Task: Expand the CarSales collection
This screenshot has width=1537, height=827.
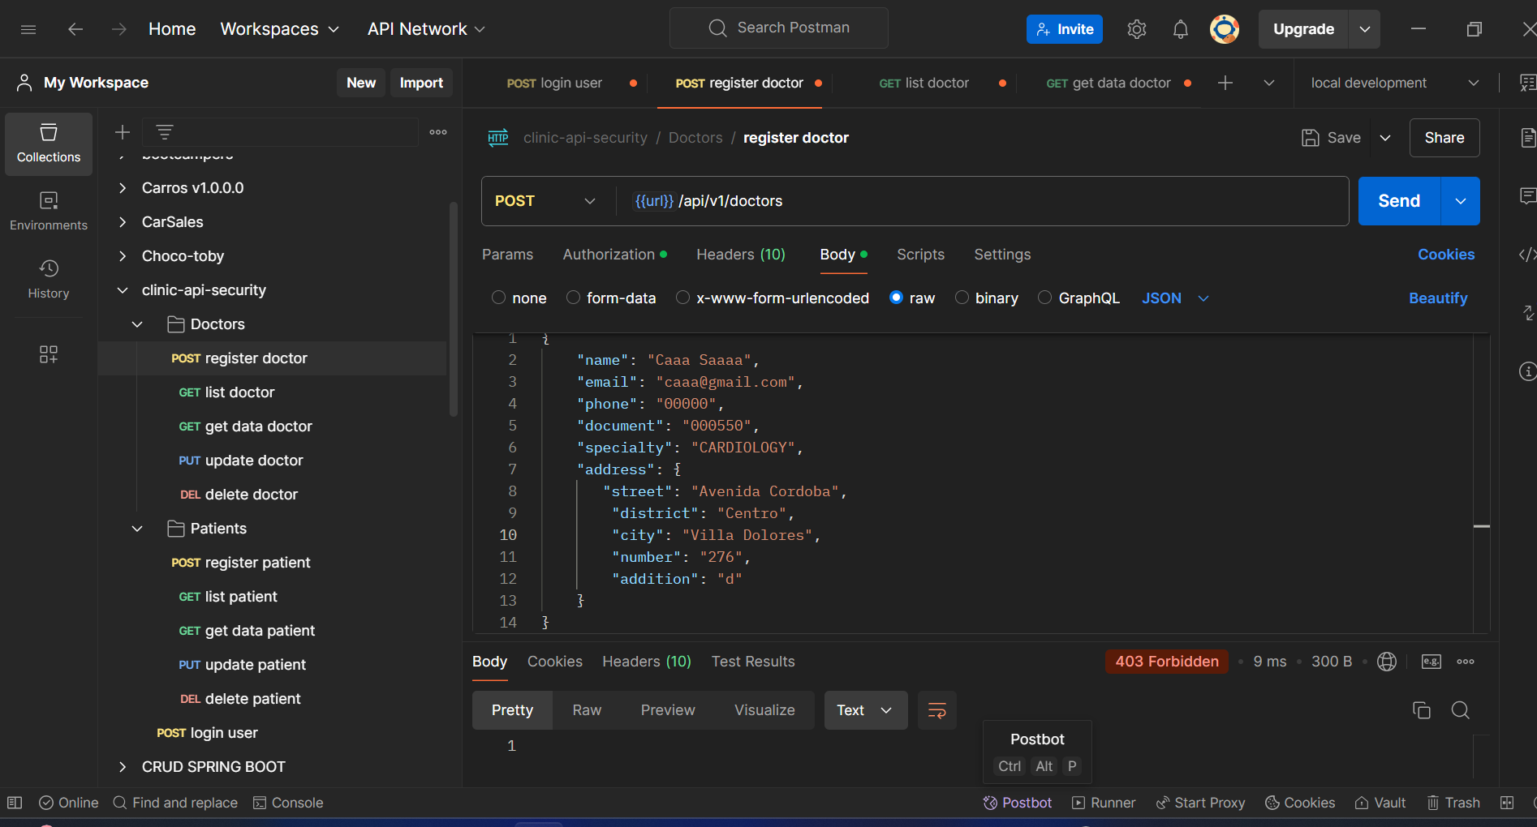Action: pos(123,222)
